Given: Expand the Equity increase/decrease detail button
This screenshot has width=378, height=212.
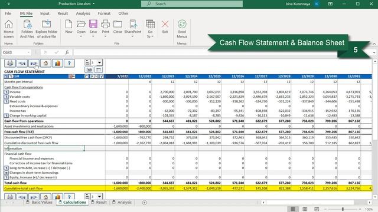Looking at the screenshot, I should click(x=6, y=177).
